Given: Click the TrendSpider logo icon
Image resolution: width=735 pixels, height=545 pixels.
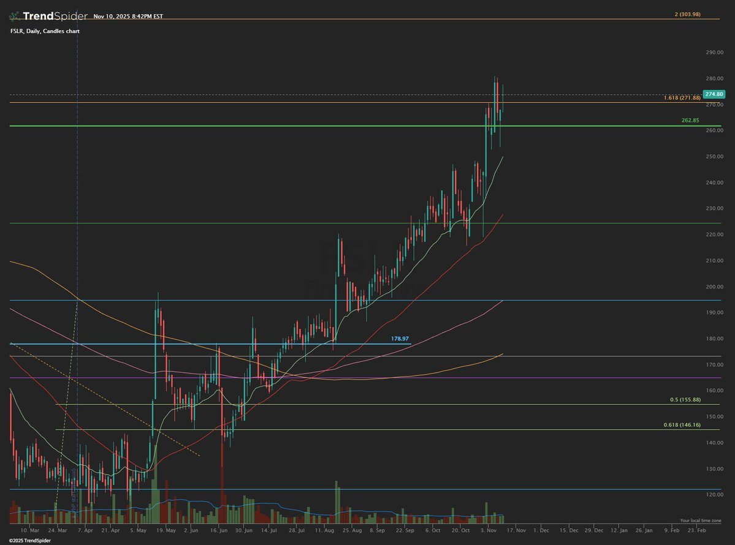Looking at the screenshot, I should point(15,17).
